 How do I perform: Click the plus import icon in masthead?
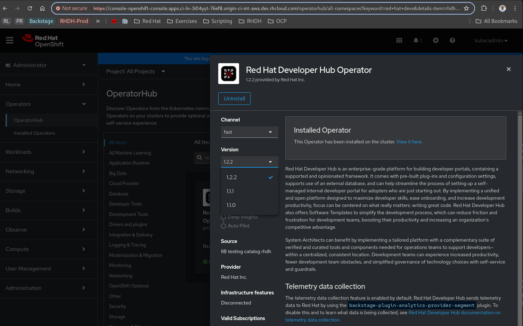[435, 41]
